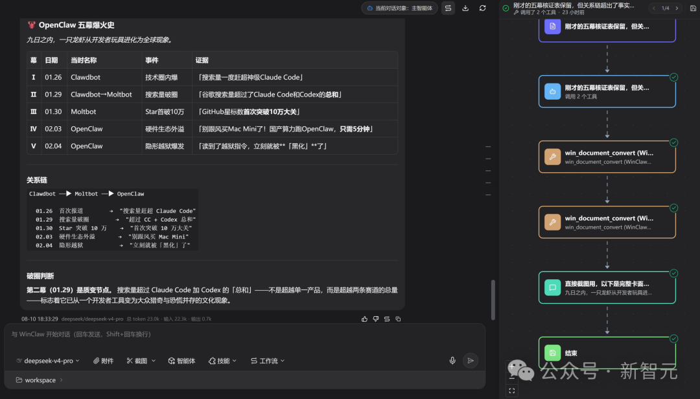Click the refresh icon in top bar
The image size is (700, 399).
tap(483, 8)
